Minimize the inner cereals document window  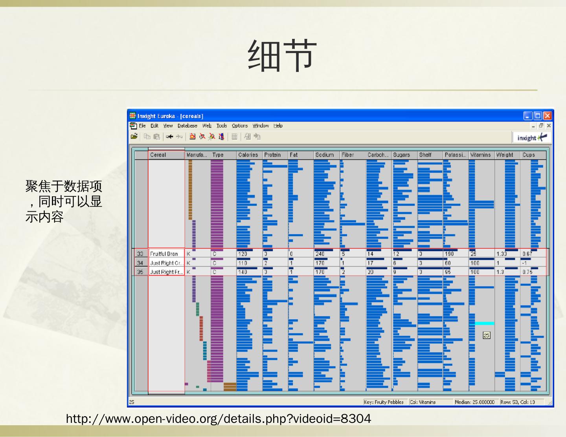pos(534,126)
